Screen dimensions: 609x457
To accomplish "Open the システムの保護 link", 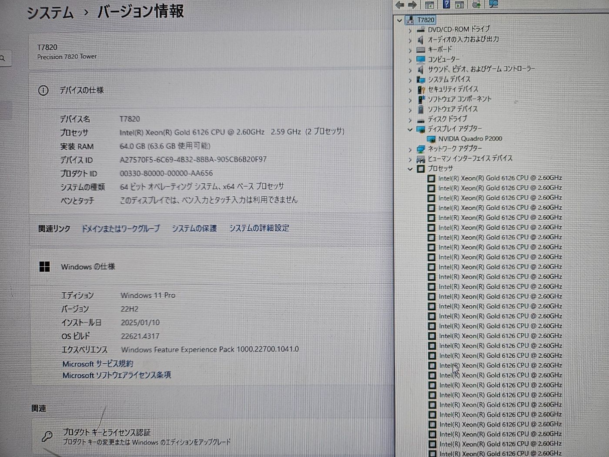I will click(x=194, y=228).
